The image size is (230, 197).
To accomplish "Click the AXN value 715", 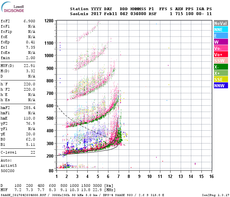I will (x=179, y=14).
